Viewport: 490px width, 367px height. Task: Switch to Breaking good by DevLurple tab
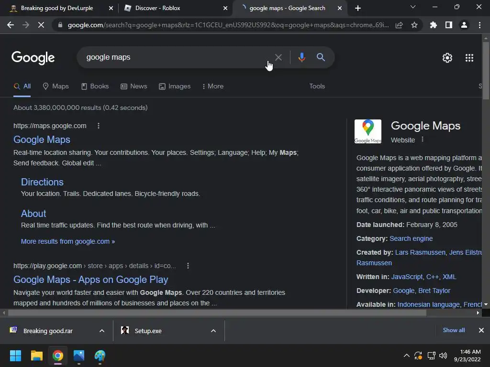click(x=57, y=8)
